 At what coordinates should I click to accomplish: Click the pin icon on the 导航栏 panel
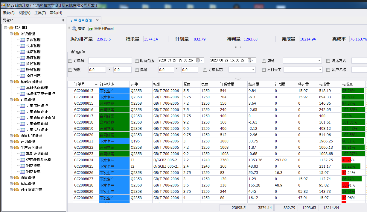coord(63,20)
